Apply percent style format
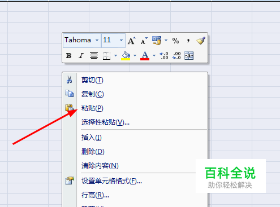This screenshot has height=207, width=280. coord(175,41)
